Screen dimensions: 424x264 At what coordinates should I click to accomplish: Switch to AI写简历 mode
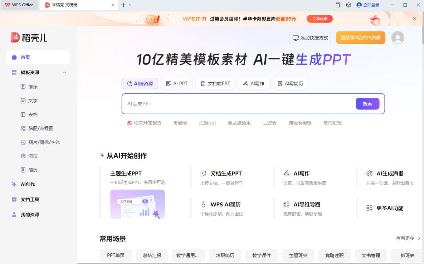click(x=290, y=84)
